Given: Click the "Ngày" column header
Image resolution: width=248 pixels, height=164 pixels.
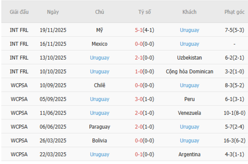Looking at the screenshot, I should click(53, 12).
